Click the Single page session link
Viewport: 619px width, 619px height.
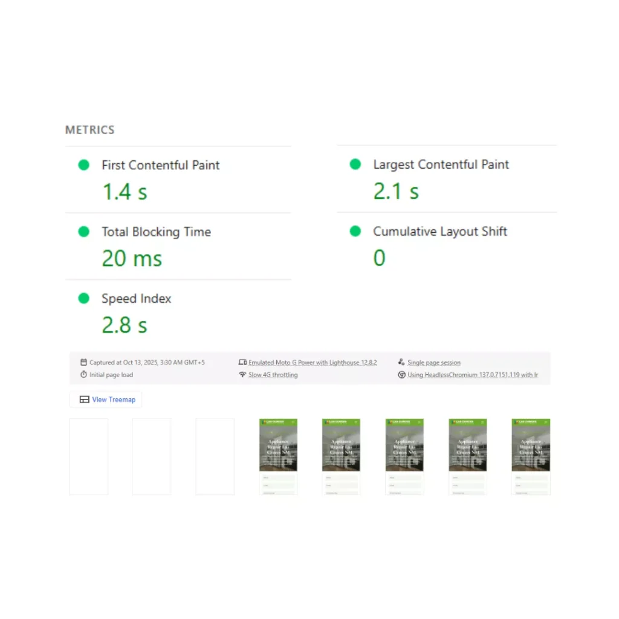coord(434,363)
